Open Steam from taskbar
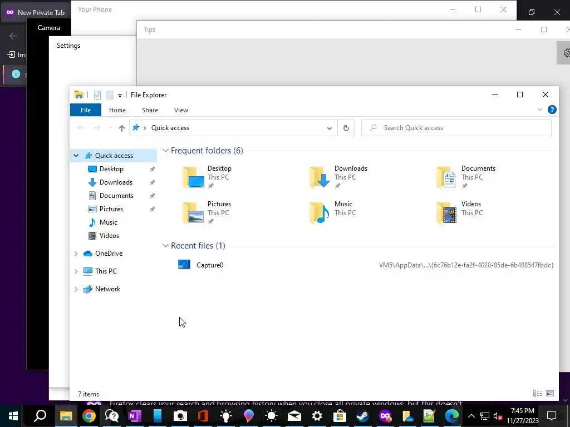This screenshot has height=427, width=570. [x=362, y=416]
